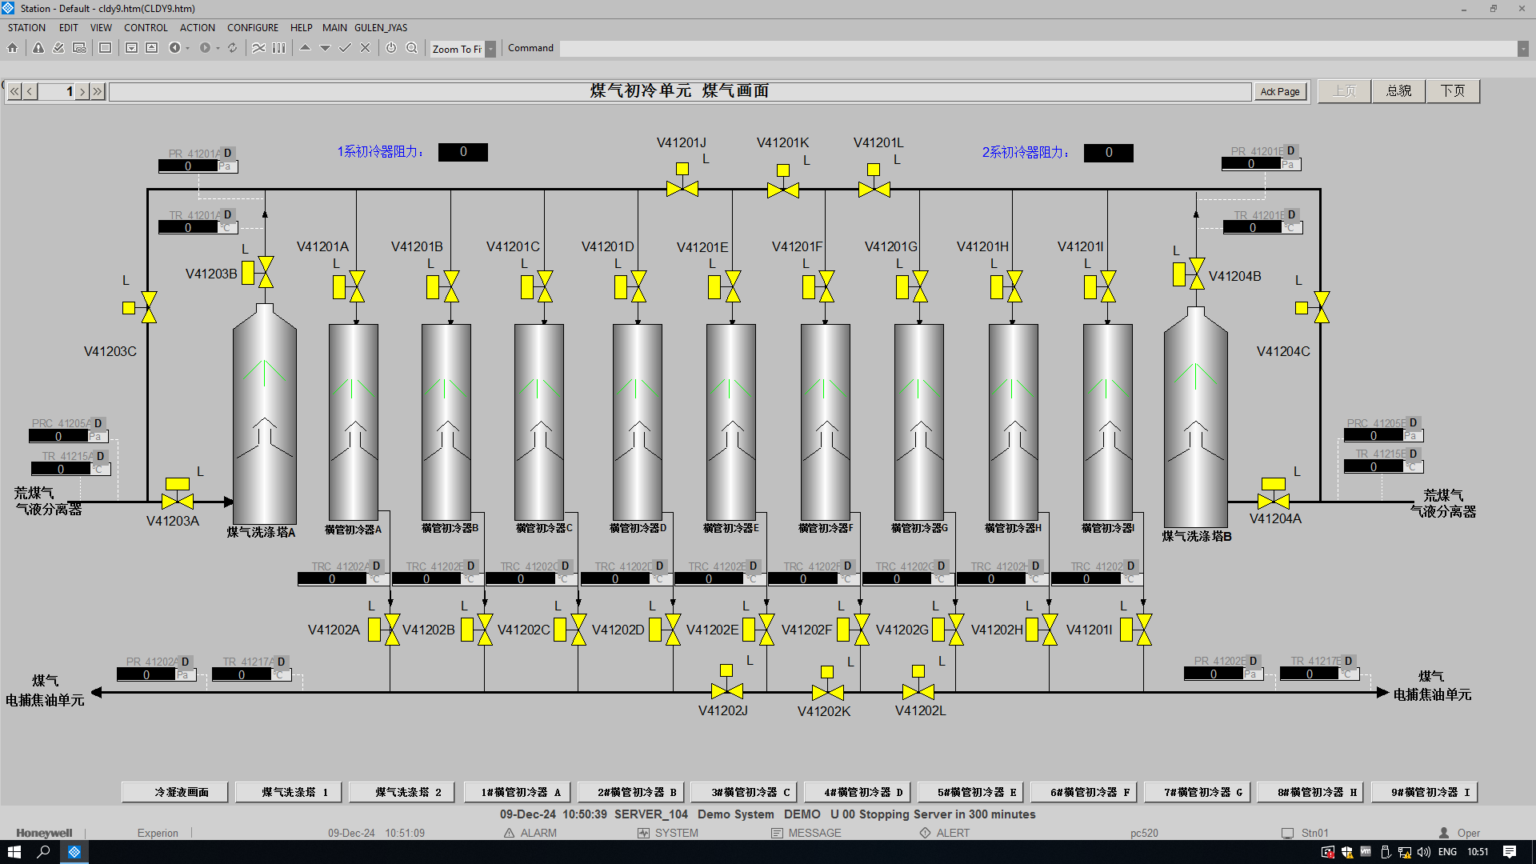Open the CONFIGURE menu
Image resolution: width=1536 pixels, height=864 pixels.
(253, 27)
